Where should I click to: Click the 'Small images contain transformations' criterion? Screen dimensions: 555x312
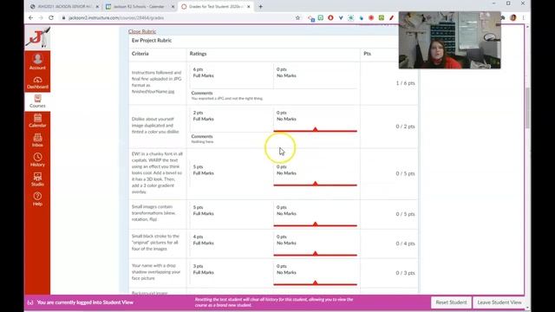[x=153, y=213]
